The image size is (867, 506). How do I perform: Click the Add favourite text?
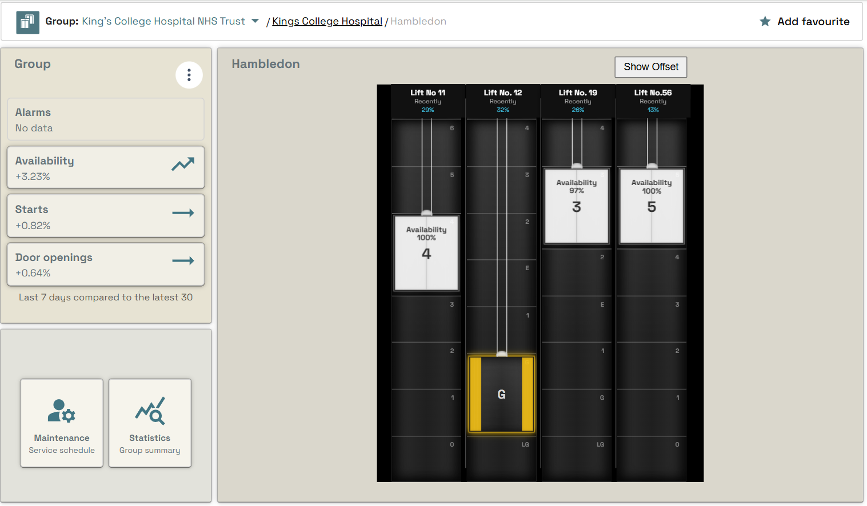tap(813, 22)
